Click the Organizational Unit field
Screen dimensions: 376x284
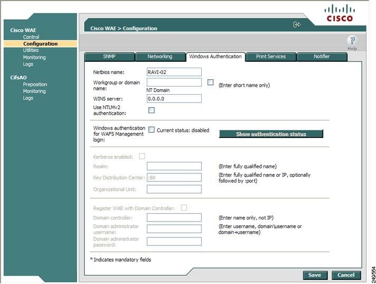coord(174,189)
